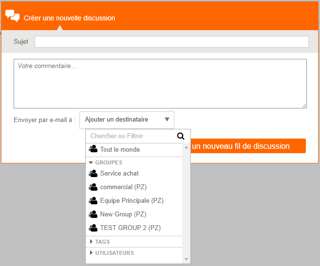Open the Ajouter un destinataire dropdown
The height and width of the screenshot is (266, 320).
pos(127,120)
